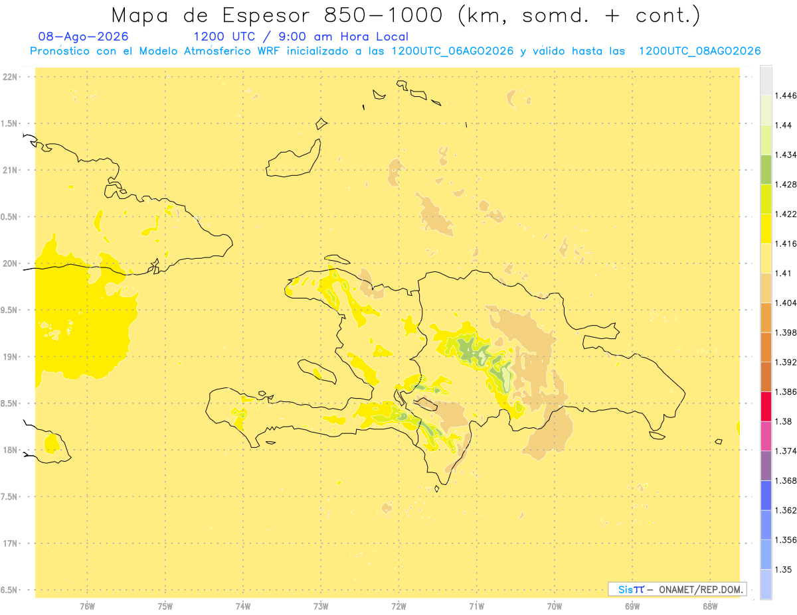Click the longitude label '68W'
This screenshot has width=797, height=615.
click(710, 606)
